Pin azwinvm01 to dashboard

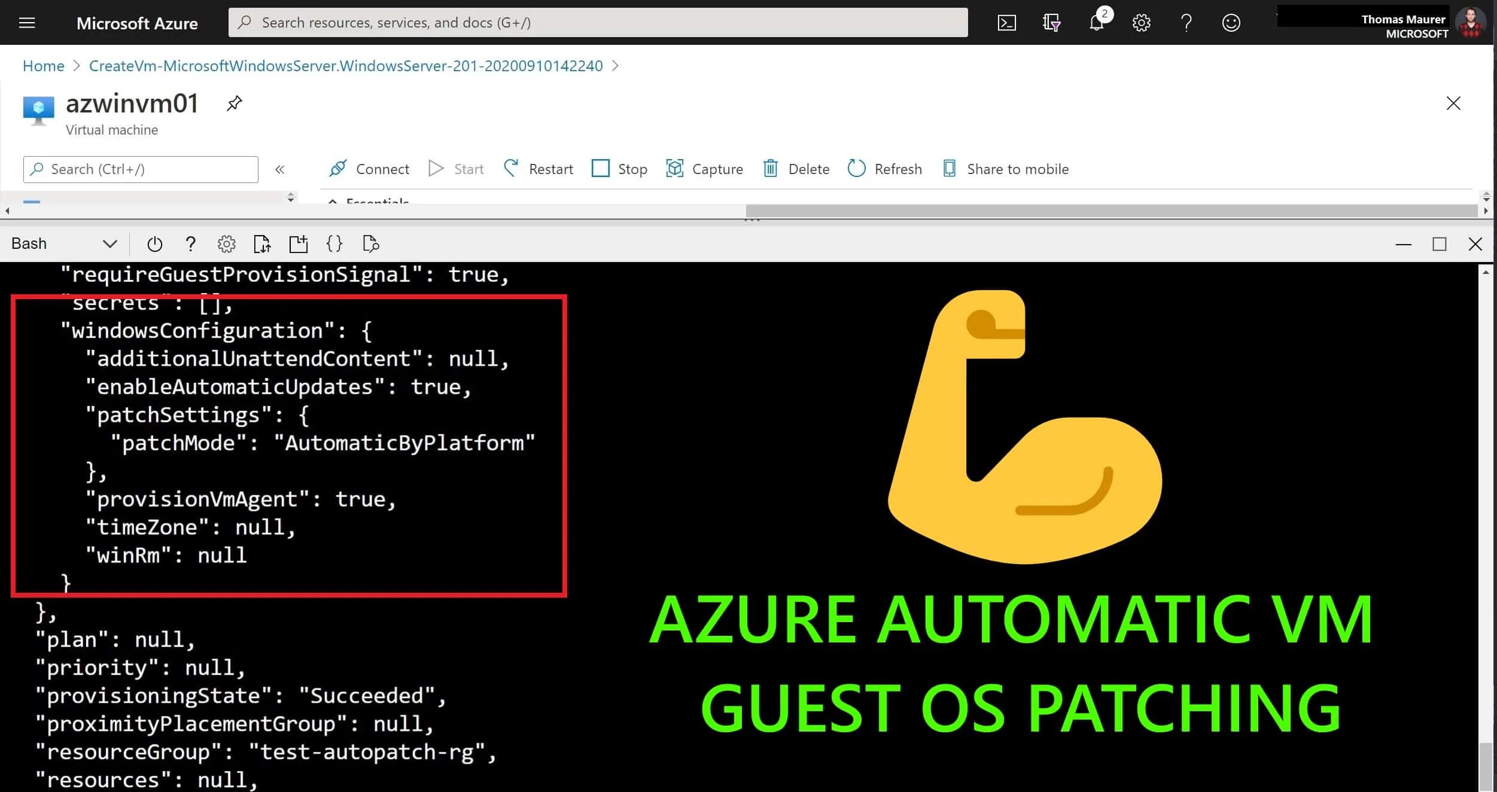(234, 103)
